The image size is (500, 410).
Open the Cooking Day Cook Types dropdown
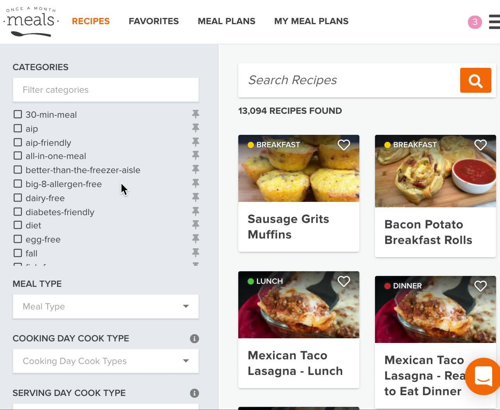click(x=106, y=361)
